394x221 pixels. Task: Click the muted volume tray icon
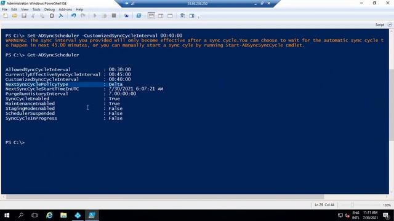347,215
